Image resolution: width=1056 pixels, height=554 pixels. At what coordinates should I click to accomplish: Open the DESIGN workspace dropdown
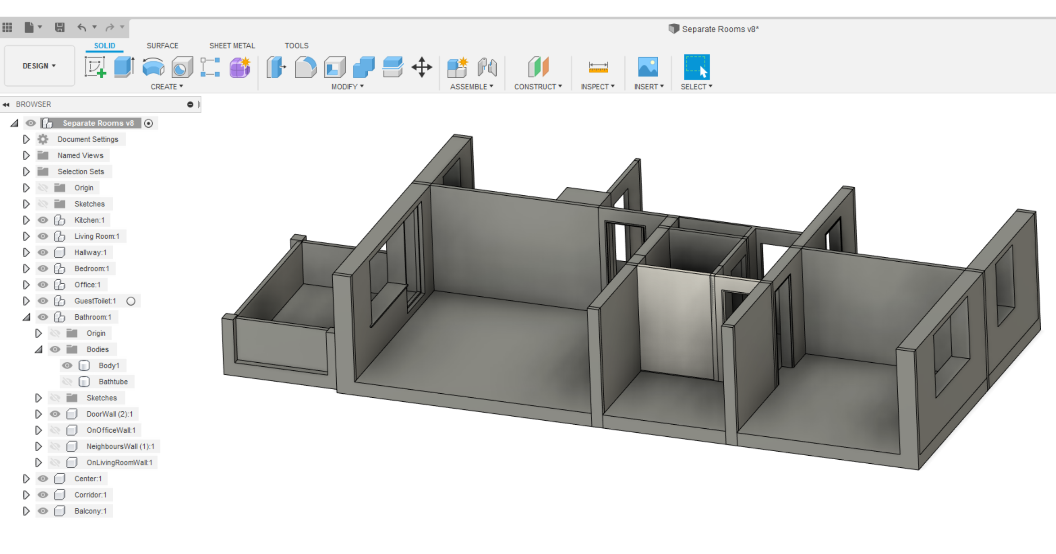[39, 66]
